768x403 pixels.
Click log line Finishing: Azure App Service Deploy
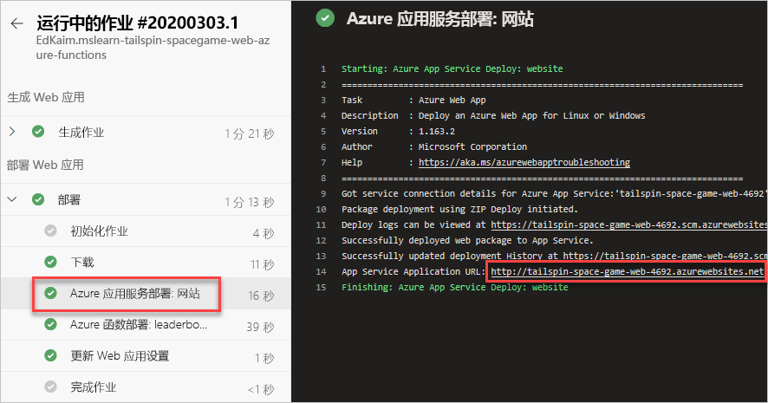click(454, 287)
